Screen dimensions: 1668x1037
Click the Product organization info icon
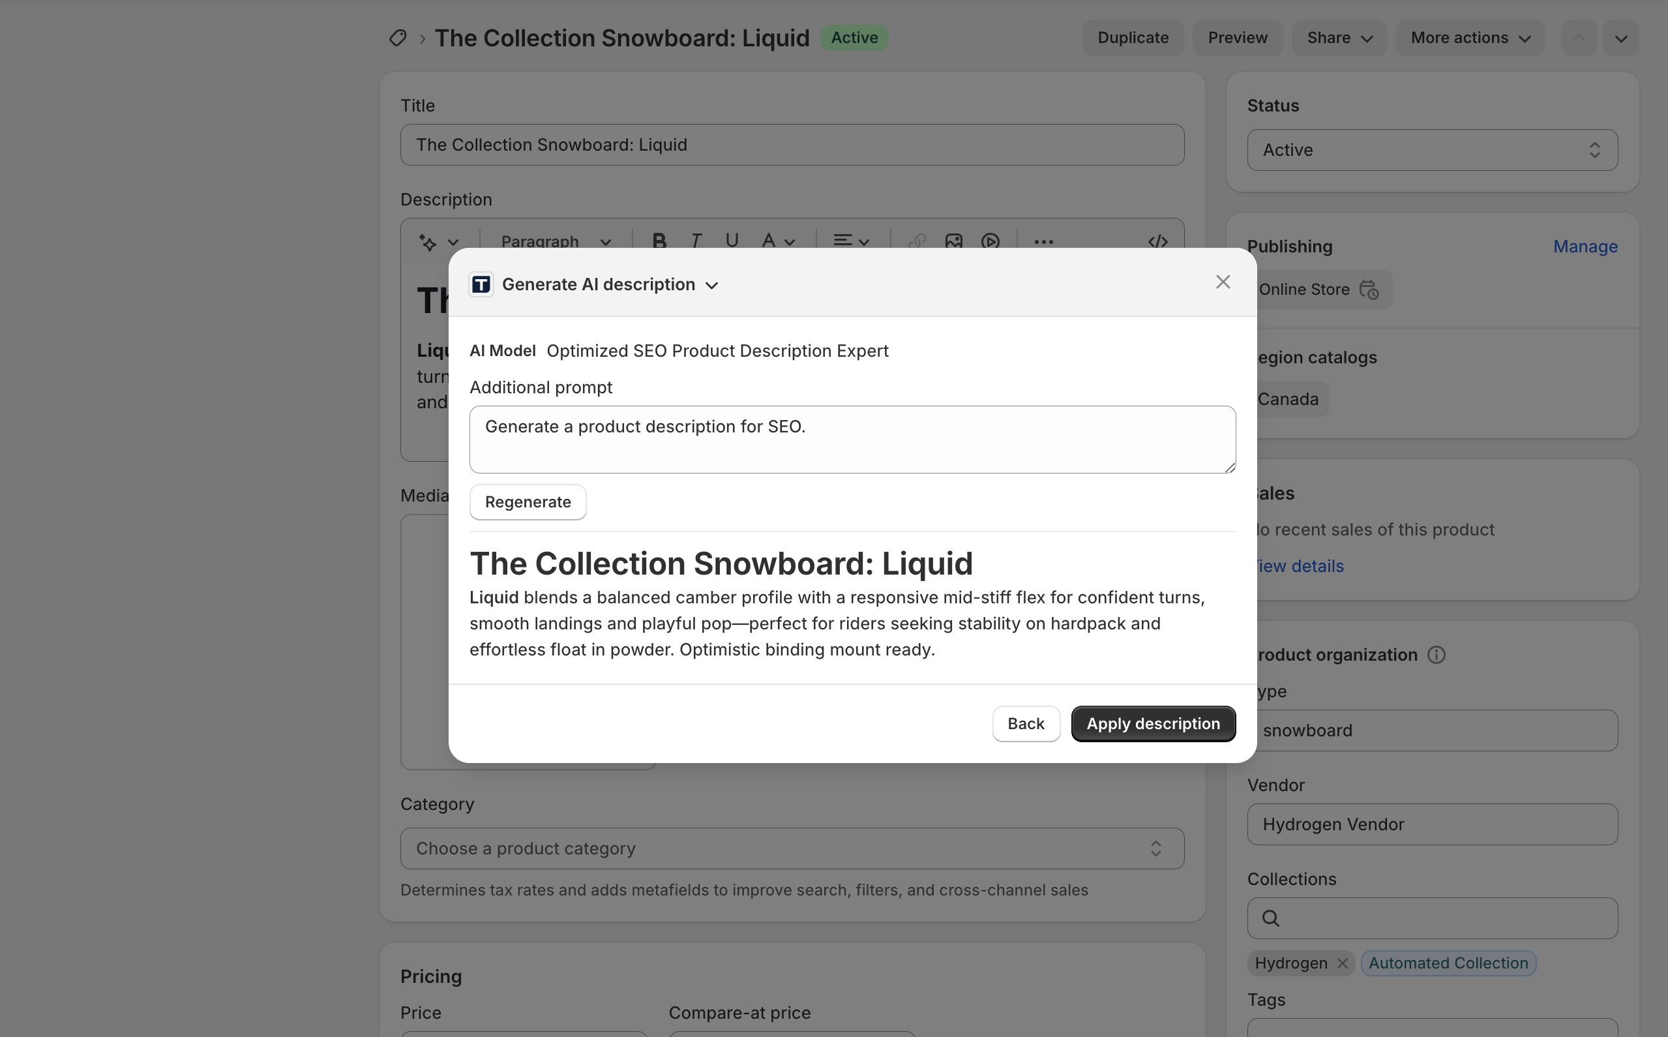[1437, 655]
